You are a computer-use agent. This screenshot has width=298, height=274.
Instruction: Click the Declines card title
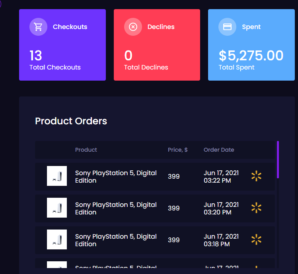pyautogui.click(x=161, y=27)
